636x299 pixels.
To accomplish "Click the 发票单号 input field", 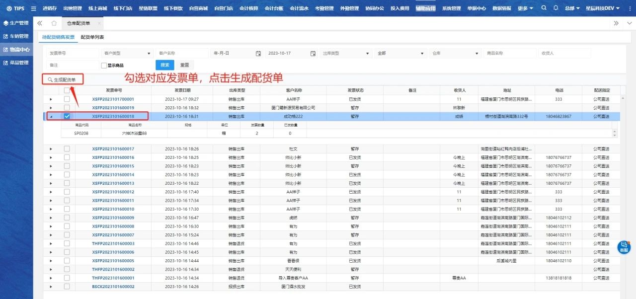I will (x=72, y=54).
